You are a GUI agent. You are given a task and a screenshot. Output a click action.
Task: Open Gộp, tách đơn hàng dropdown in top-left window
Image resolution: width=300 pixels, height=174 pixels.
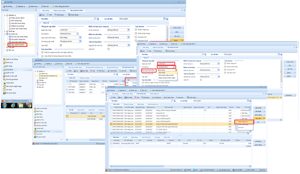pyautogui.click(x=80, y=37)
